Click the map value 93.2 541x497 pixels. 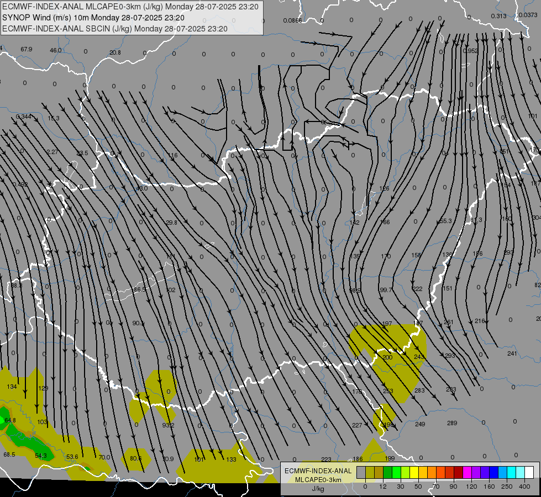(168, 425)
